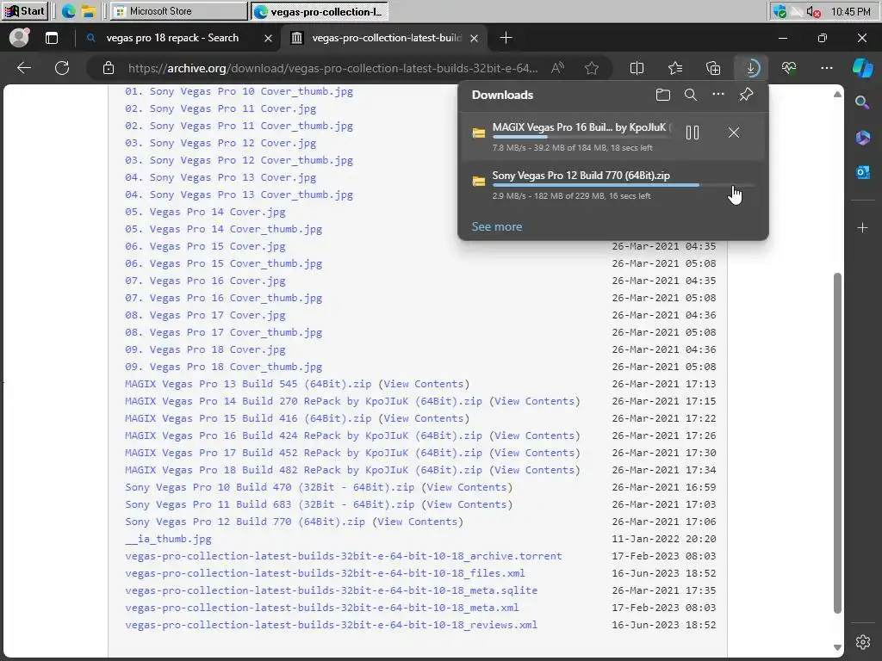Open the browser profile avatar icon
882x661 pixels.
coord(19,38)
